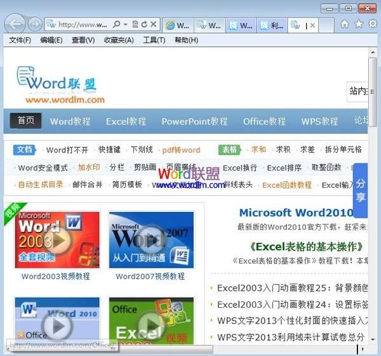Open the 工具(T) menu
The width and height of the screenshot is (381, 356).
[x=154, y=40]
